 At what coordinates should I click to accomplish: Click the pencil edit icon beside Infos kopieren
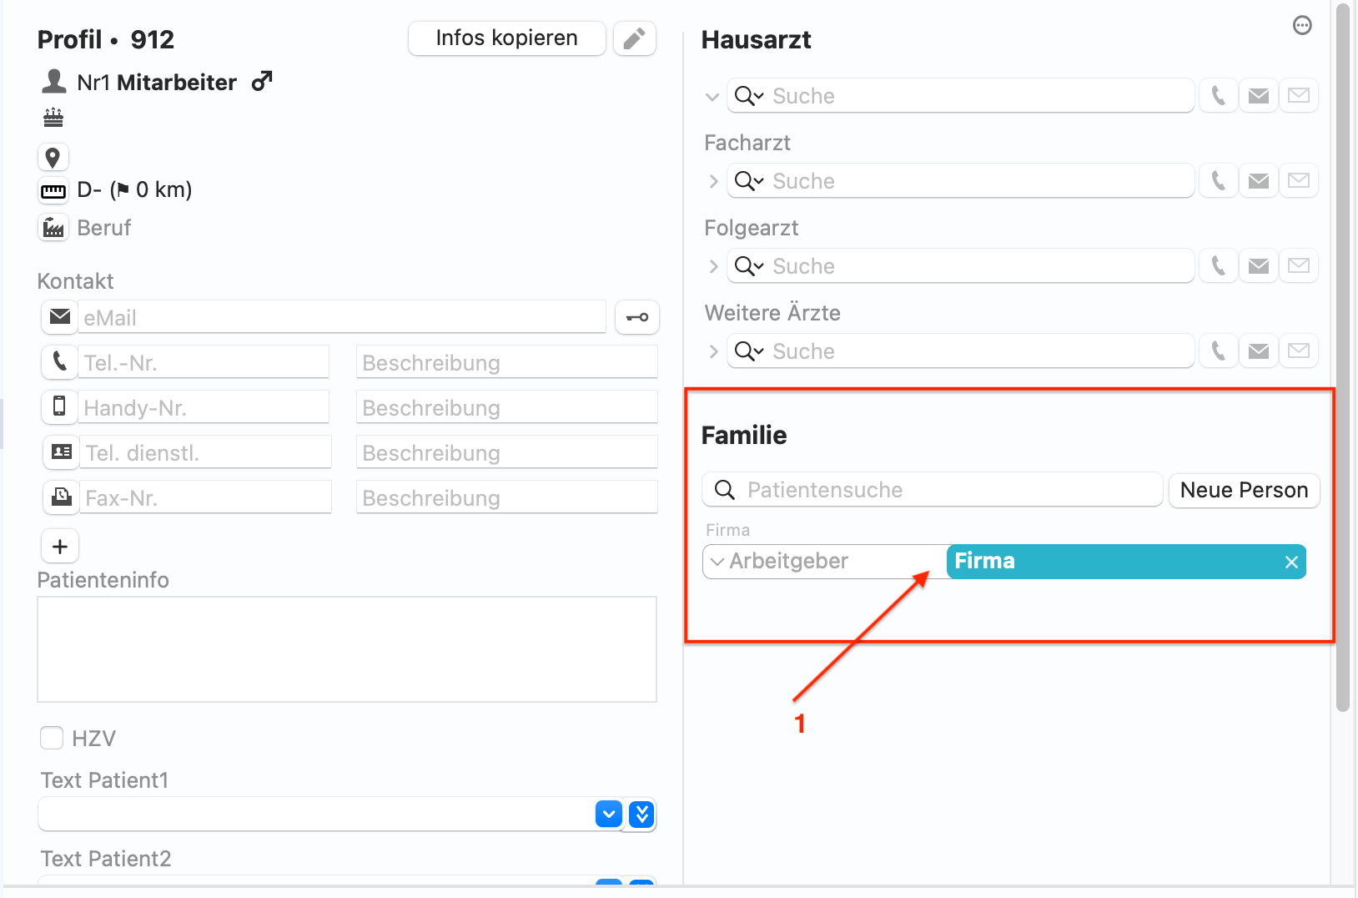(x=635, y=38)
